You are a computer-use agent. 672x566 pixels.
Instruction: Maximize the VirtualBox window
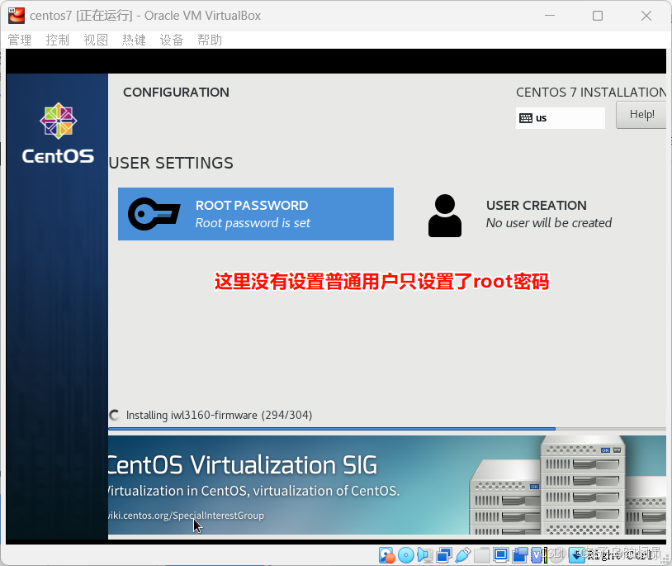598,16
